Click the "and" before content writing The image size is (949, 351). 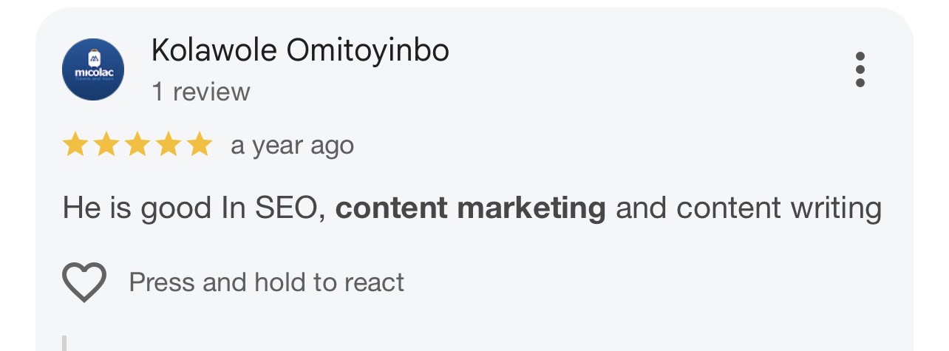(x=641, y=208)
